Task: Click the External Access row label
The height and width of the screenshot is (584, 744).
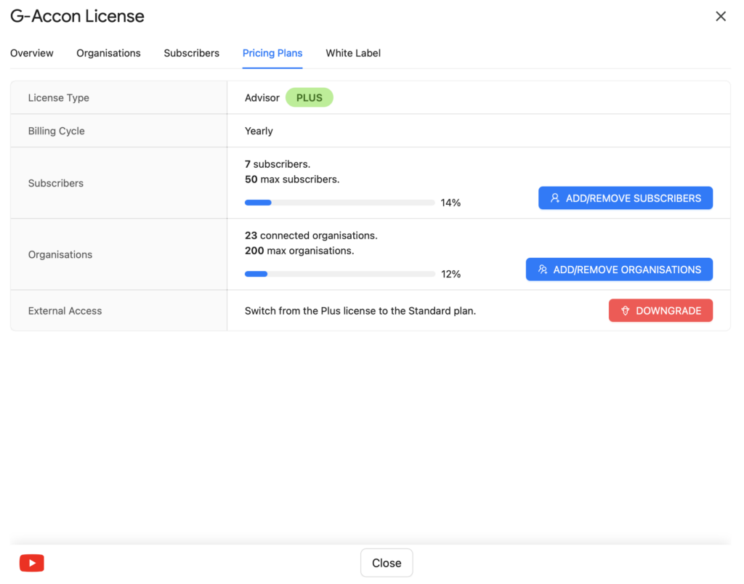Action: tap(65, 311)
